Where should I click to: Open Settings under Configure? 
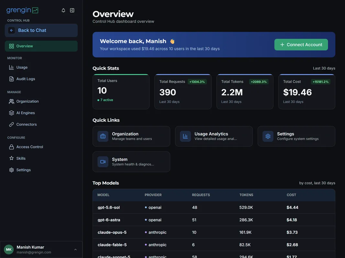(x=41, y=170)
